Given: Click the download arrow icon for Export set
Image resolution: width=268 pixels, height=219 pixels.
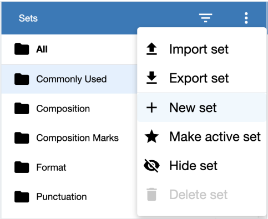Looking at the screenshot, I should [x=151, y=78].
